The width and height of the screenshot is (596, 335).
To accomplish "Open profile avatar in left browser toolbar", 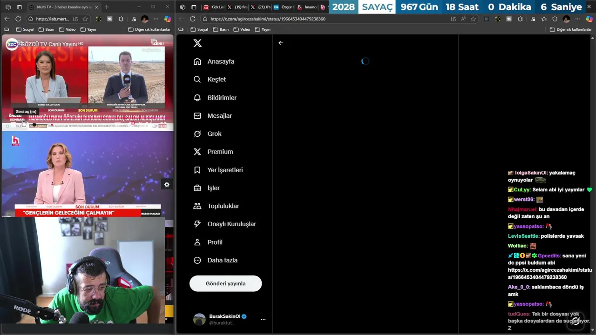I will click(x=145, y=19).
